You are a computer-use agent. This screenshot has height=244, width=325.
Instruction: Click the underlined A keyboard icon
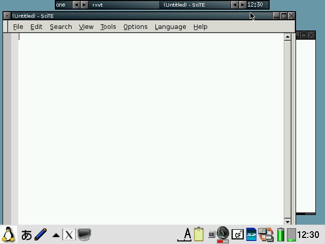pyautogui.click(x=186, y=234)
